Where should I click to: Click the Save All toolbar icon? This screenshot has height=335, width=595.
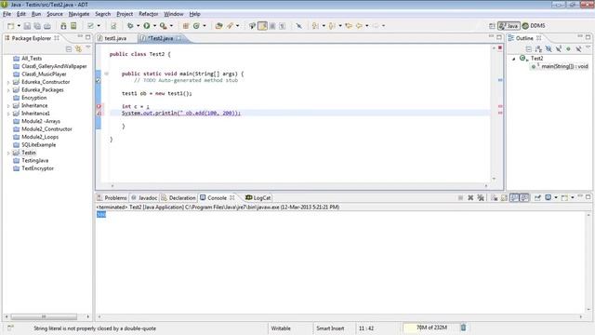tap(37, 26)
